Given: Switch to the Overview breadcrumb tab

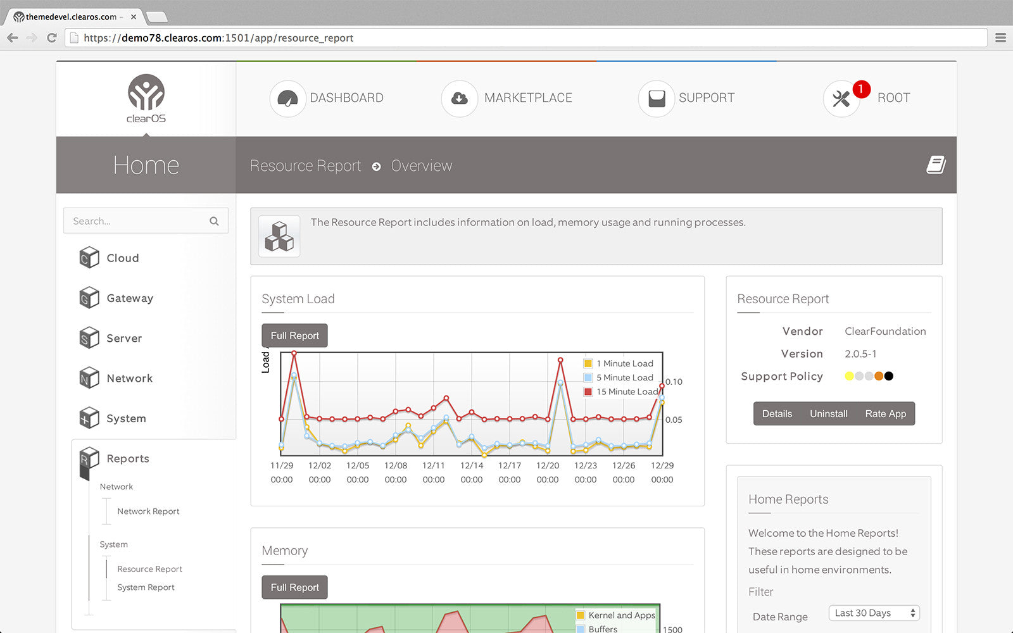Looking at the screenshot, I should pos(422,165).
